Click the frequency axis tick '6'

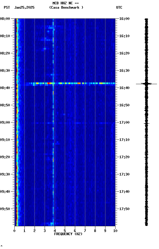tap(75, 231)
